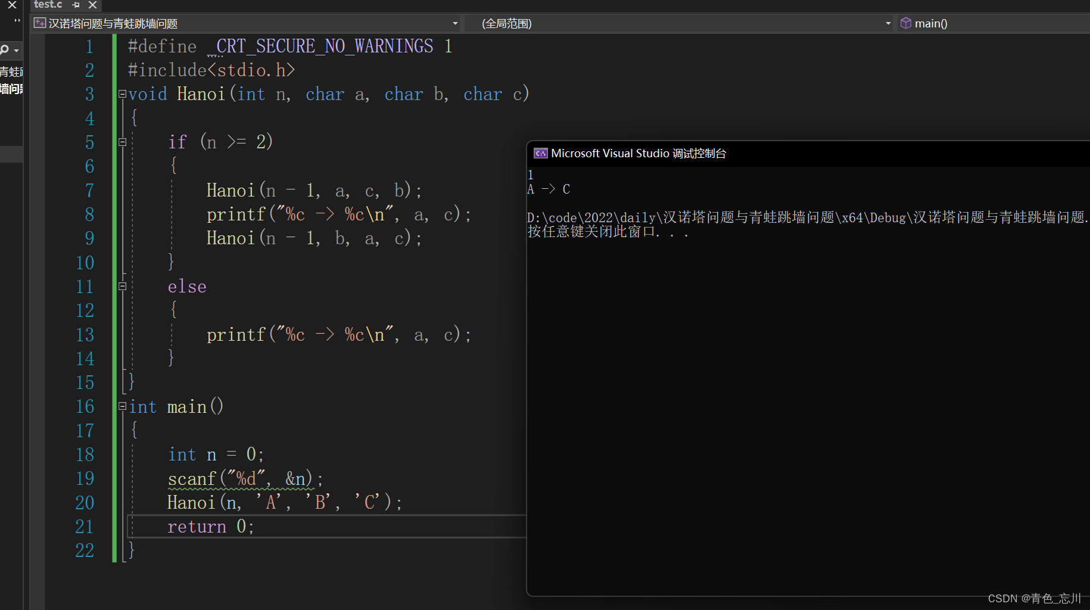Click the printf statement on line 8
1090x610 pixels.
tap(339, 214)
